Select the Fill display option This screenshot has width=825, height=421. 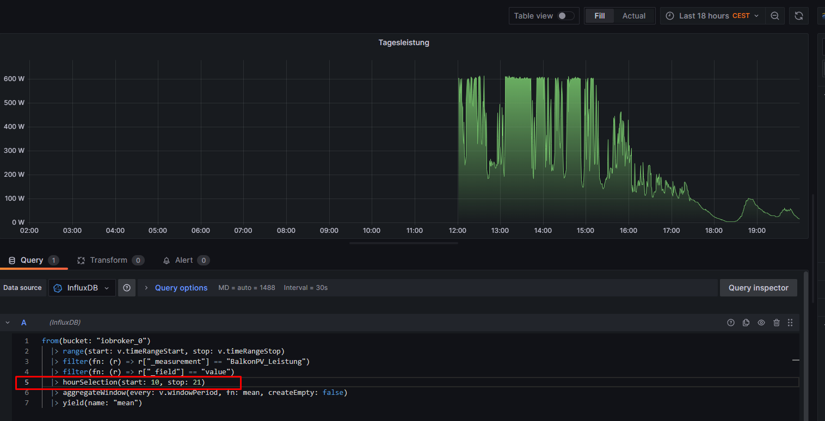click(x=599, y=16)
